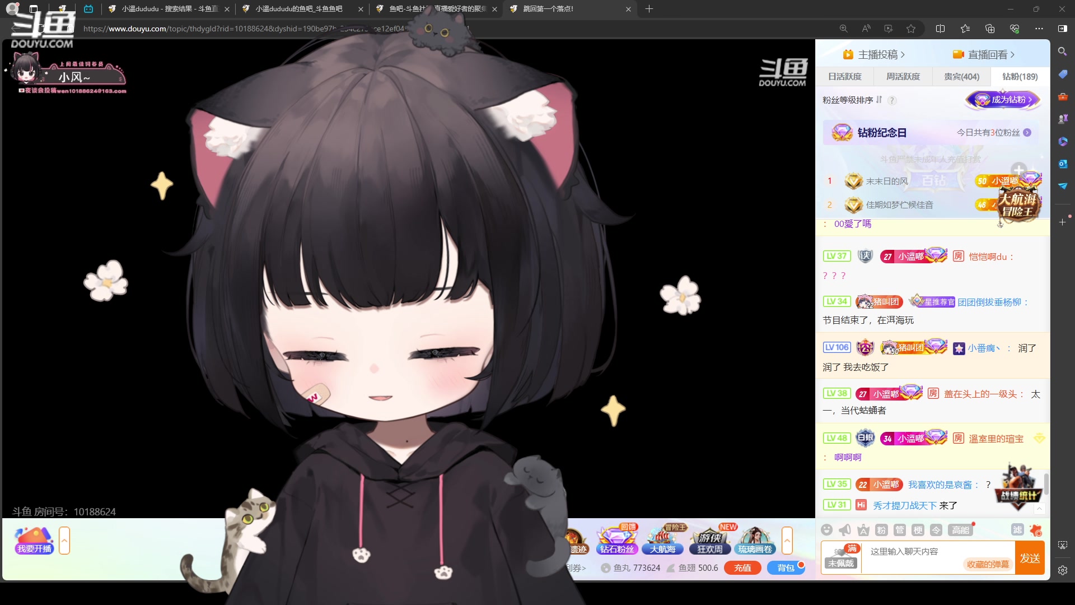Toggle split screen browser icon
Image resolution: width=1075 pixels, height=605 pixels.
(x=940, y=29)
